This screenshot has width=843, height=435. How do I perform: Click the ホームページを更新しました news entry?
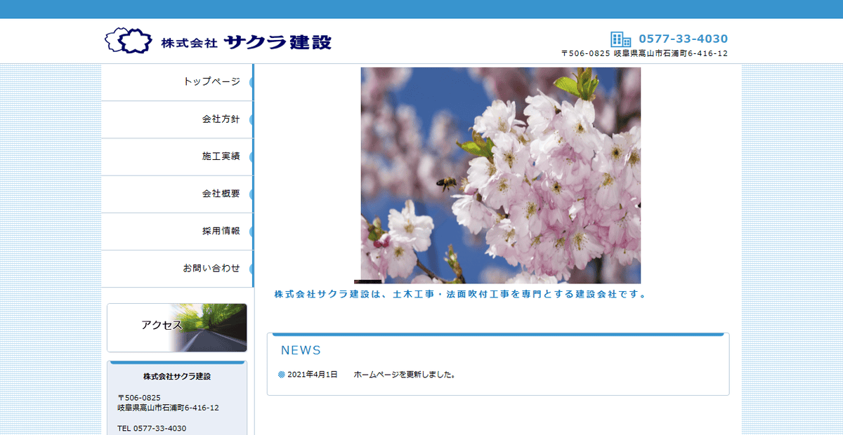(404, 374)
